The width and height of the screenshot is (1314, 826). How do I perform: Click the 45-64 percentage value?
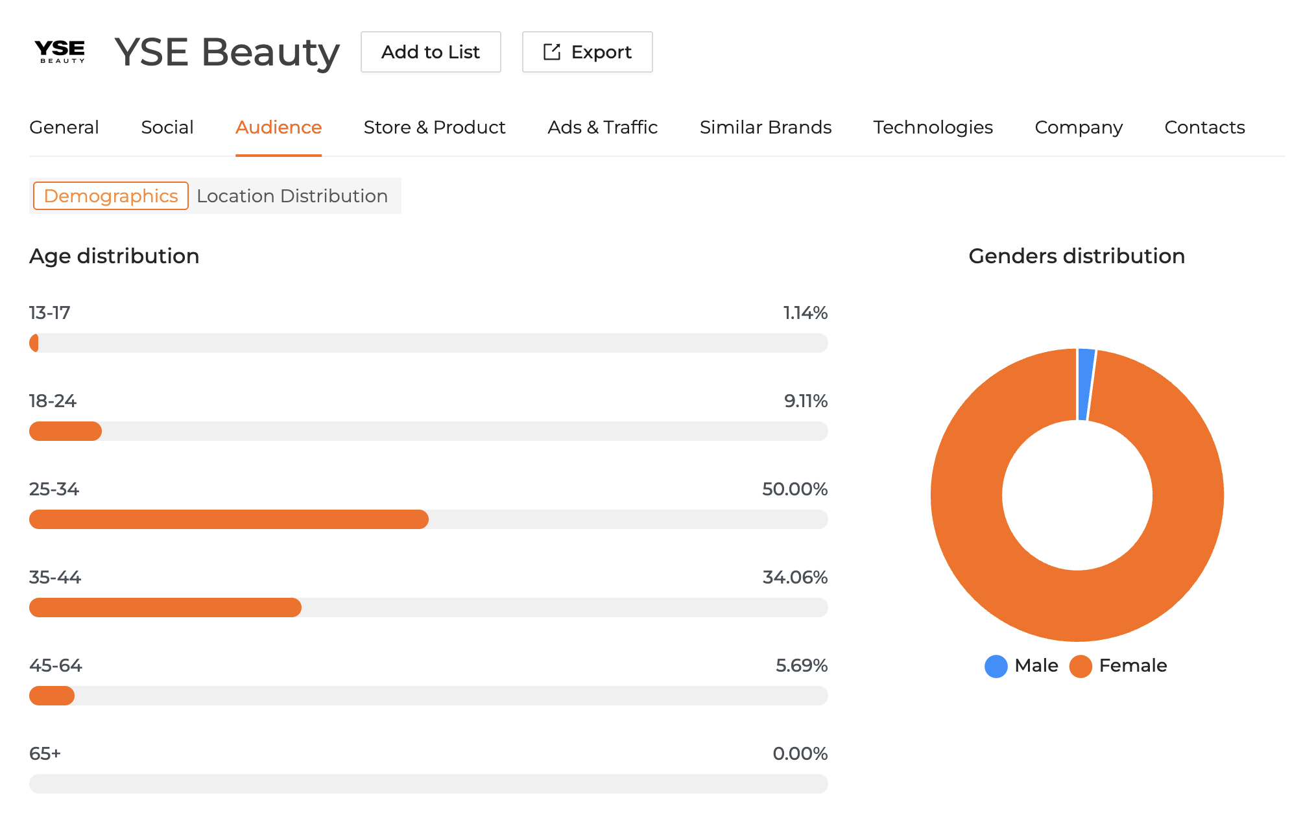802,665
